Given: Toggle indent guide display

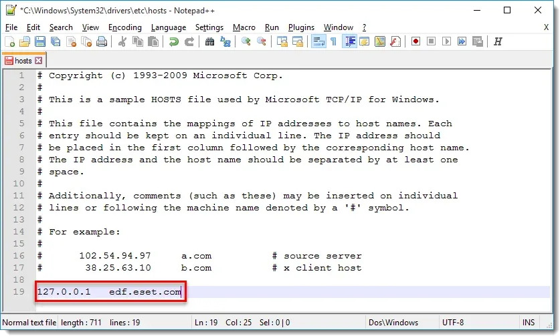Looking at the screenshot, I should (x=349, y=41).
